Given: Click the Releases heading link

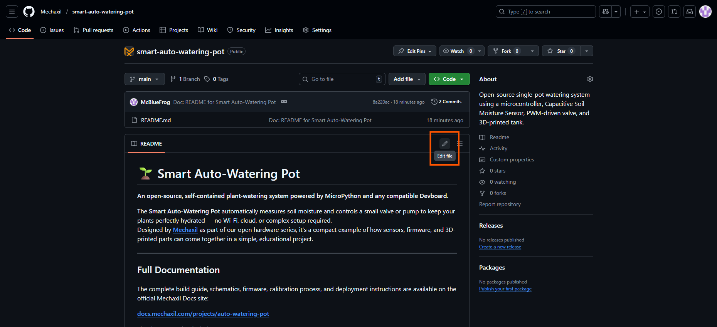Looking at the screenshot, I should click(x=491, y=225).
